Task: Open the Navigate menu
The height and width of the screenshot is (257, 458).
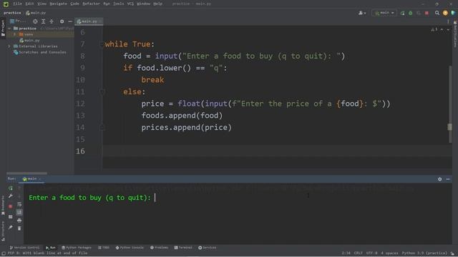Action: [x=59, y=4]
